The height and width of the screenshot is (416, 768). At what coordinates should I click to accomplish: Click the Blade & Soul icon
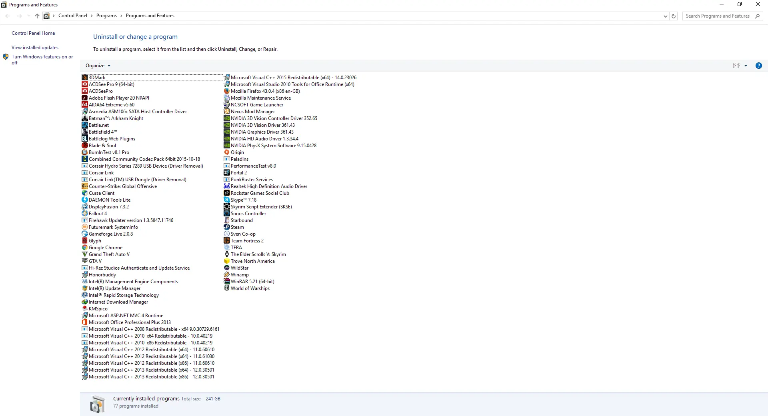tap(85, 146)
